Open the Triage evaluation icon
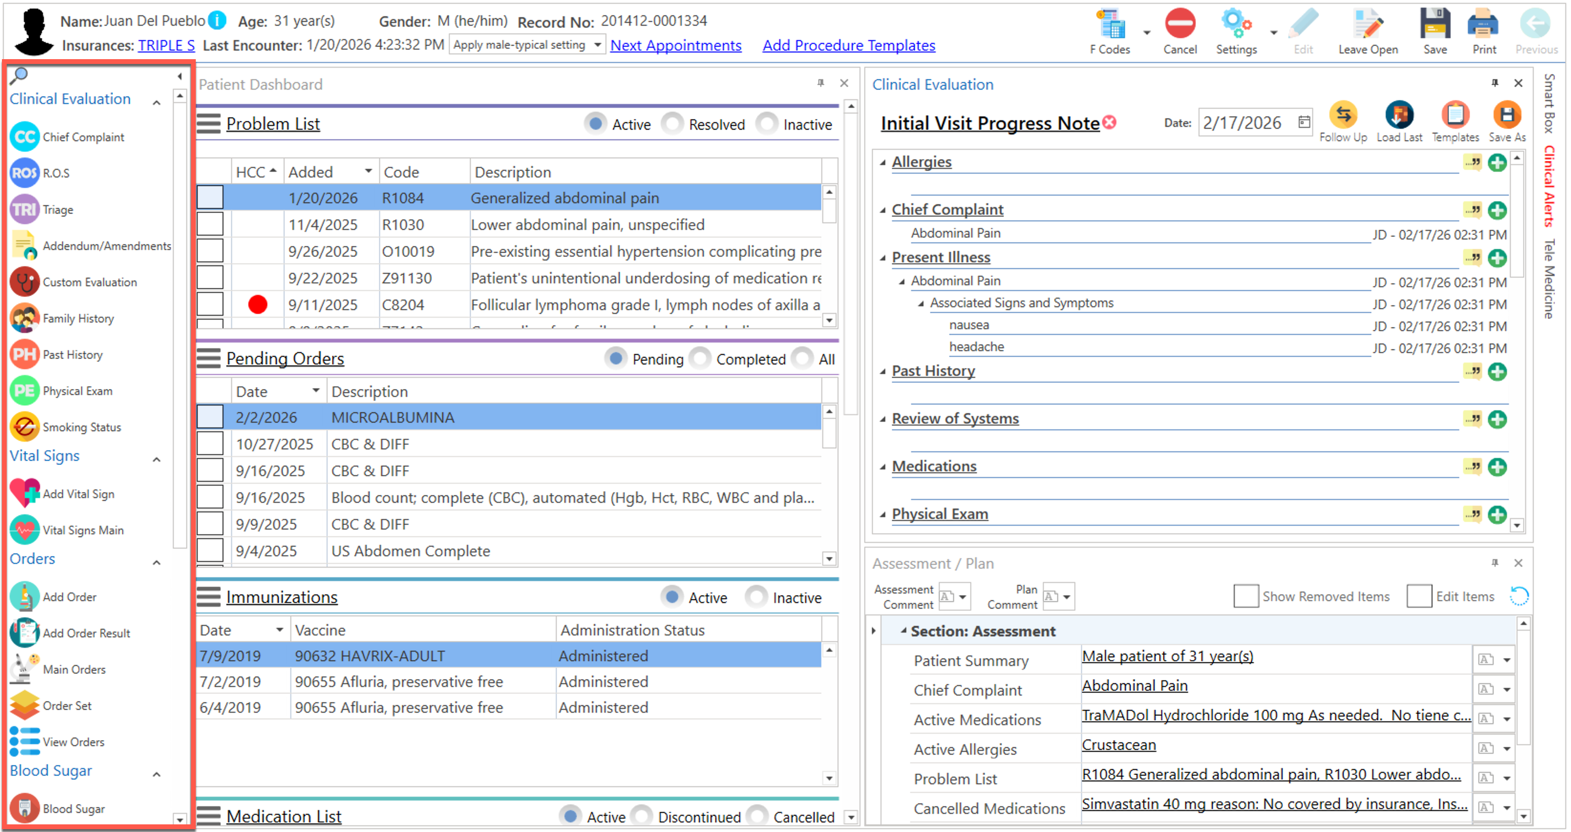The image size is (1571, 832). pyautogui.click(x=24, y=209)
